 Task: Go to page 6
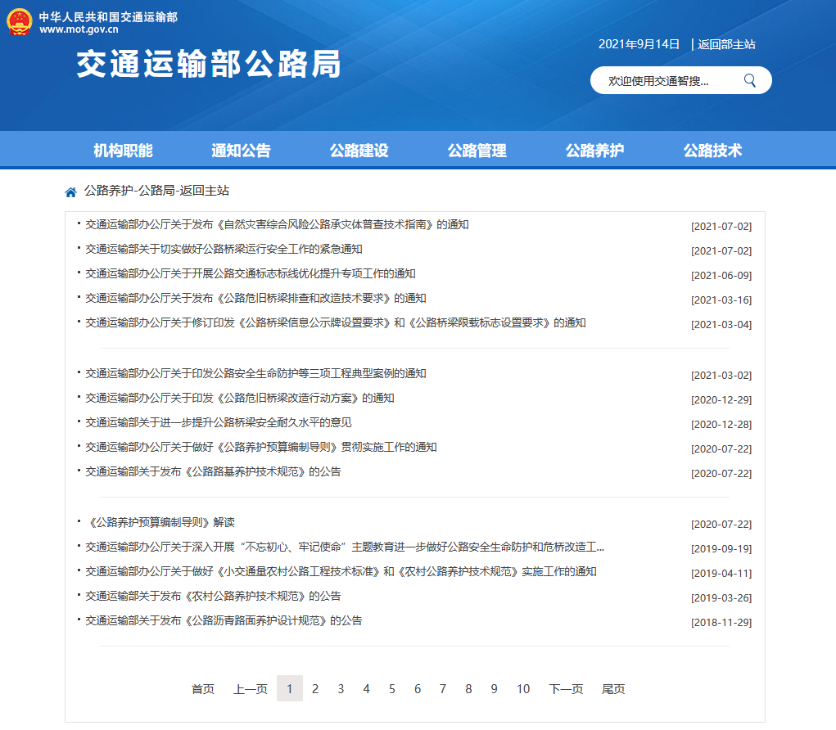point(418,689)
